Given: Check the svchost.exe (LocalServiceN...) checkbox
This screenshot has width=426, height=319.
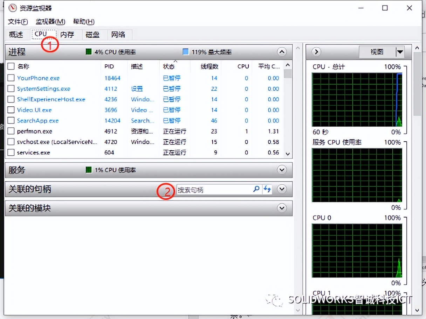Looking at the screenshot, I should click(x=11, y=142).
